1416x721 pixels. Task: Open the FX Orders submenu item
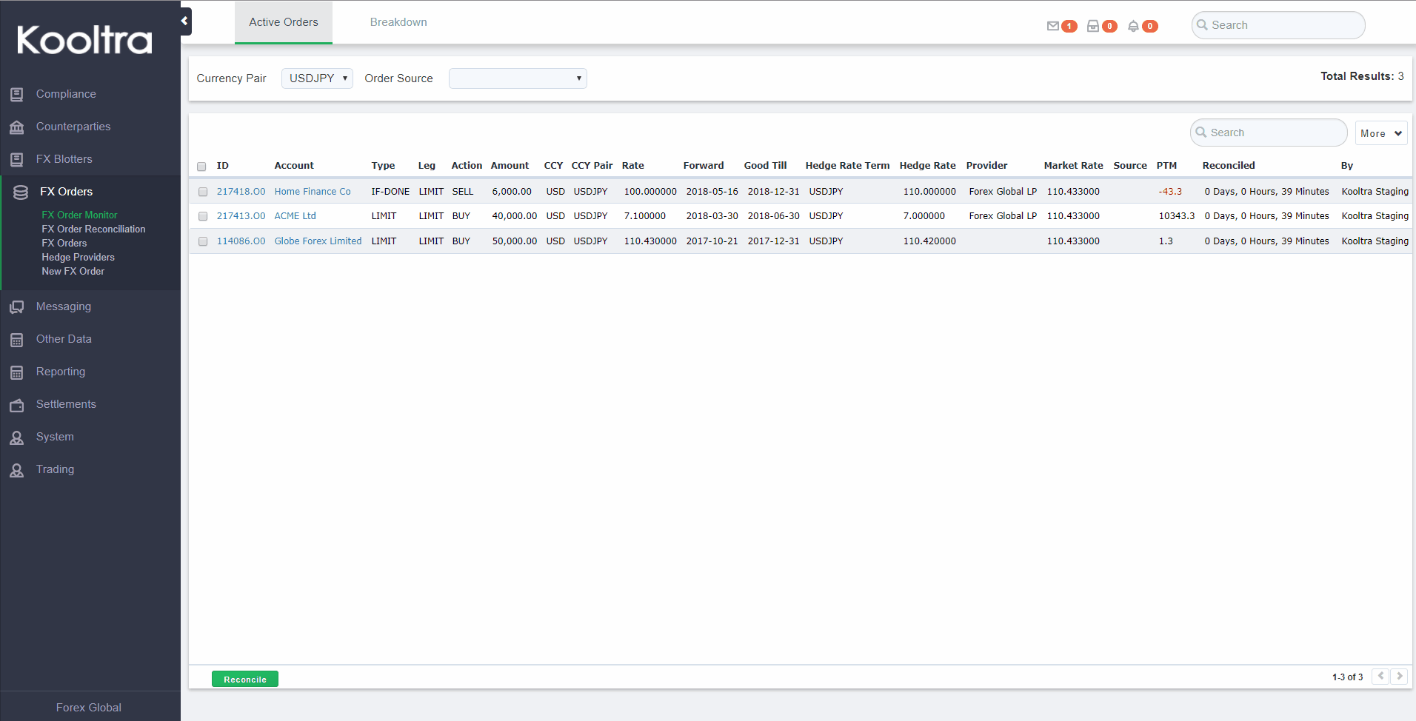click(x=64, y=243)
